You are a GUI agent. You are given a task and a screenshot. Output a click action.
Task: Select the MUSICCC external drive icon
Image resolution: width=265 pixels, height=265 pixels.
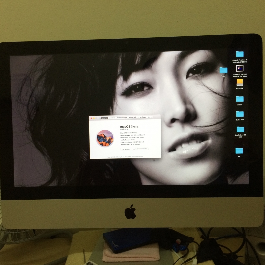tap(239, 82)
